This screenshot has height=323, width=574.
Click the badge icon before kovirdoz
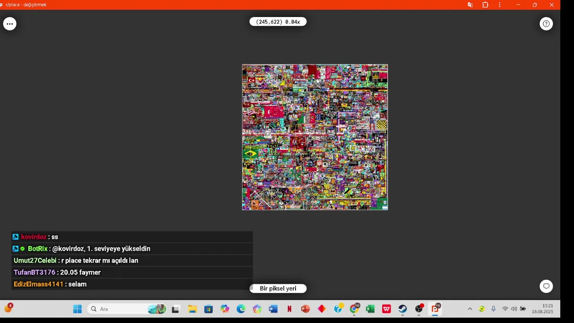pos(16,237)
